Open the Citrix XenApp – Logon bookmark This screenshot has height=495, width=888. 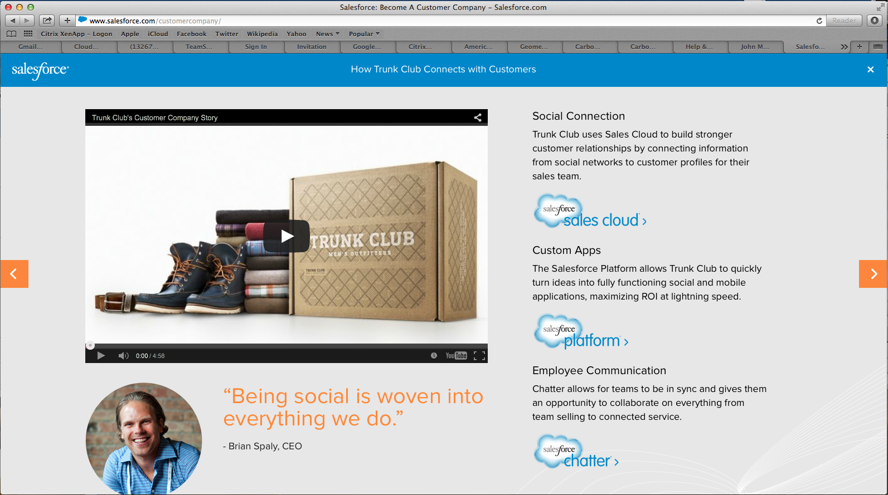tap(76, 34)
